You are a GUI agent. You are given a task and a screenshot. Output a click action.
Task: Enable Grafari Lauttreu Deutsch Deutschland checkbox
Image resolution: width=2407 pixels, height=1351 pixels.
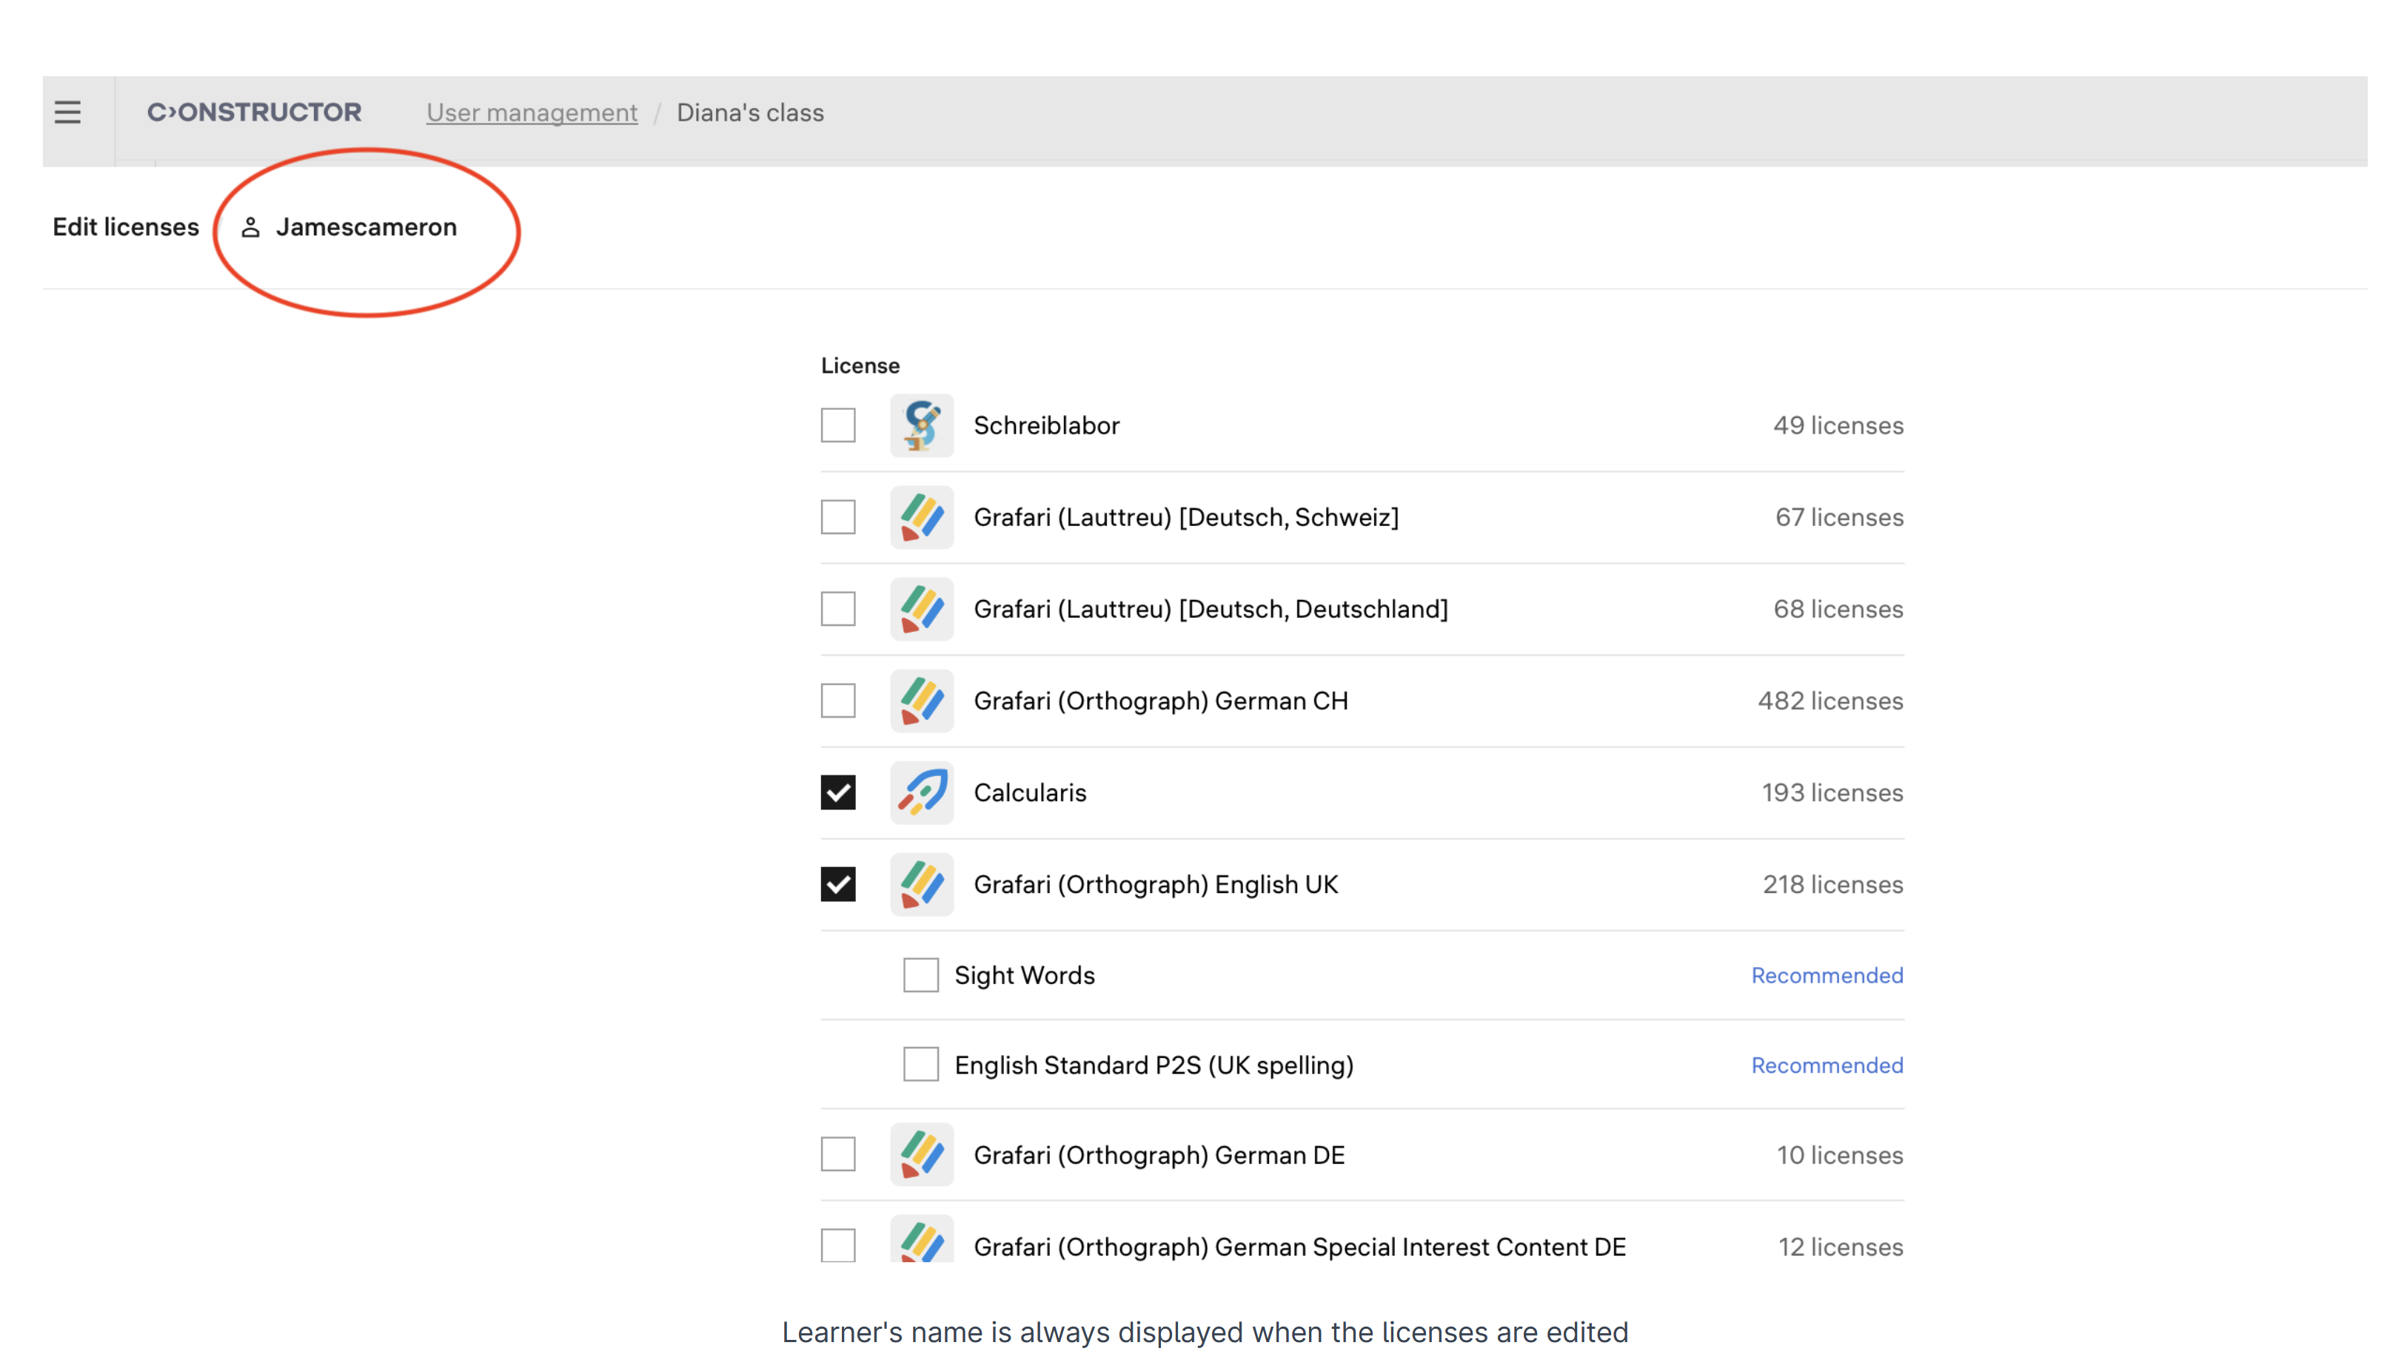point(838,609)
